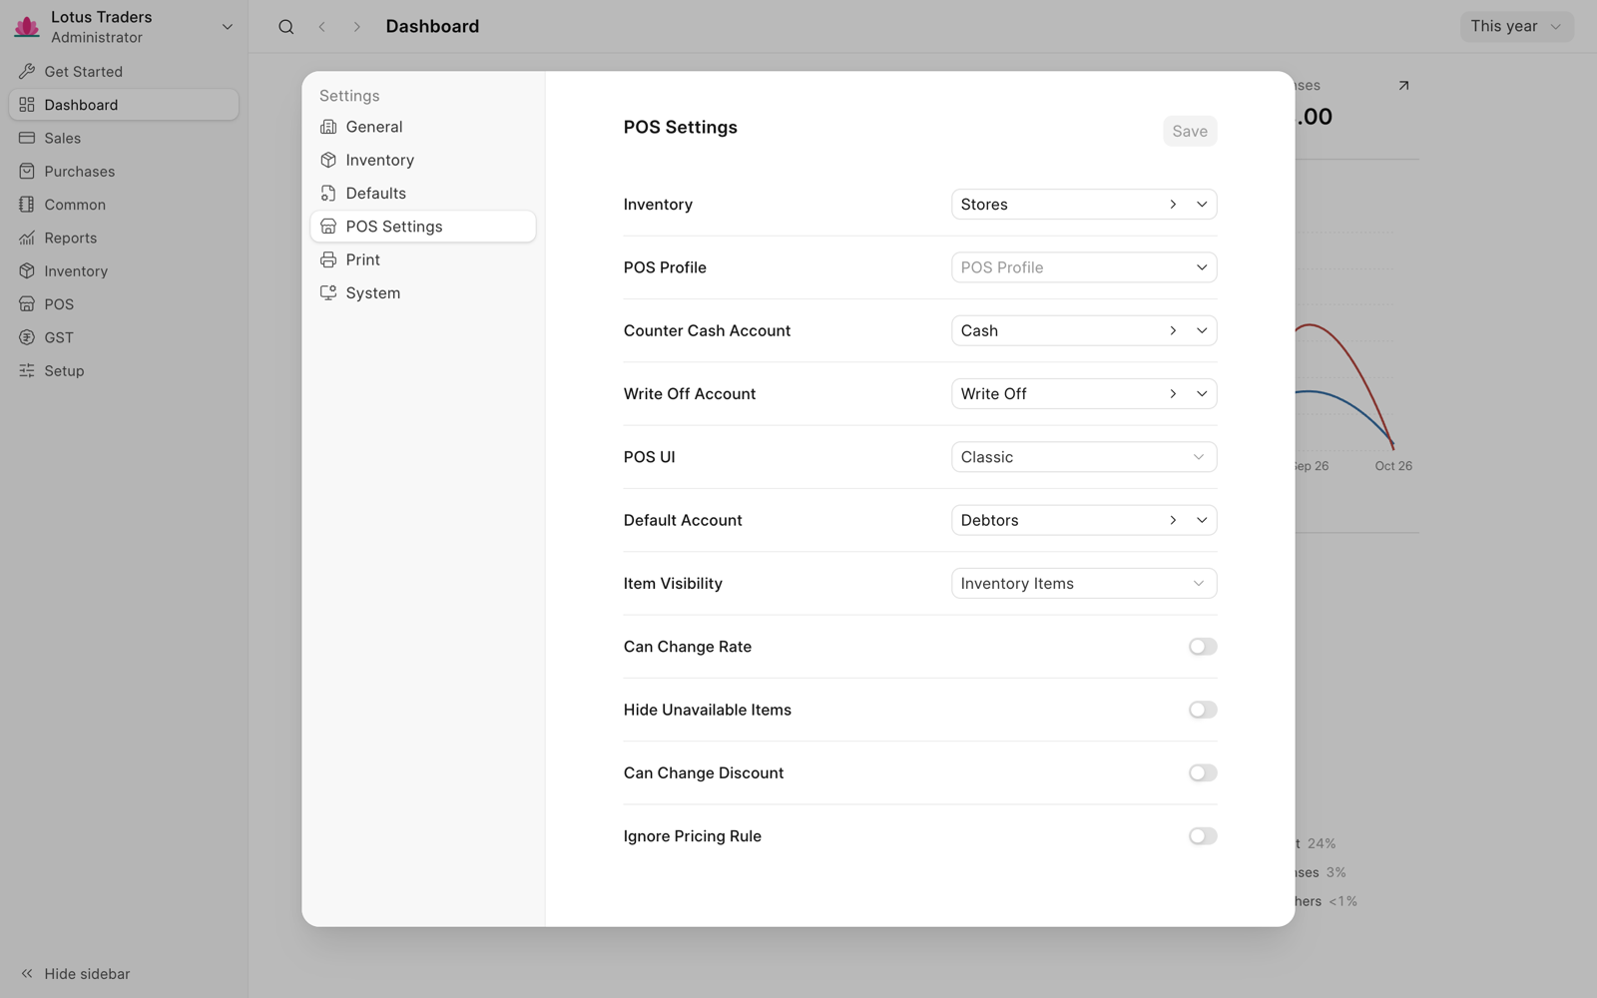Open the Inventory settings section
This screenshot has width=1597, height=998.
point(423,160)
